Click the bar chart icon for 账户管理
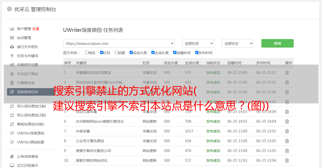The image size is (322, 168). (12, 29)
